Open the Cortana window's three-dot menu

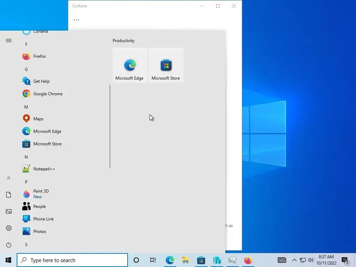(76, 19)
